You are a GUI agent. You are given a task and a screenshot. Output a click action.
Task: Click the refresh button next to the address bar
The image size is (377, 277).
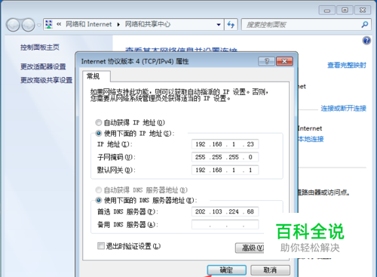coord(231,25)
